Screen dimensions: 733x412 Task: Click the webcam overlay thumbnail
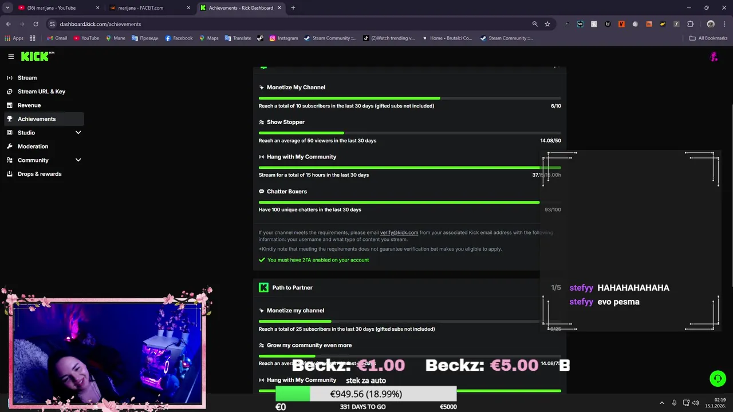[x=107, y=350]
